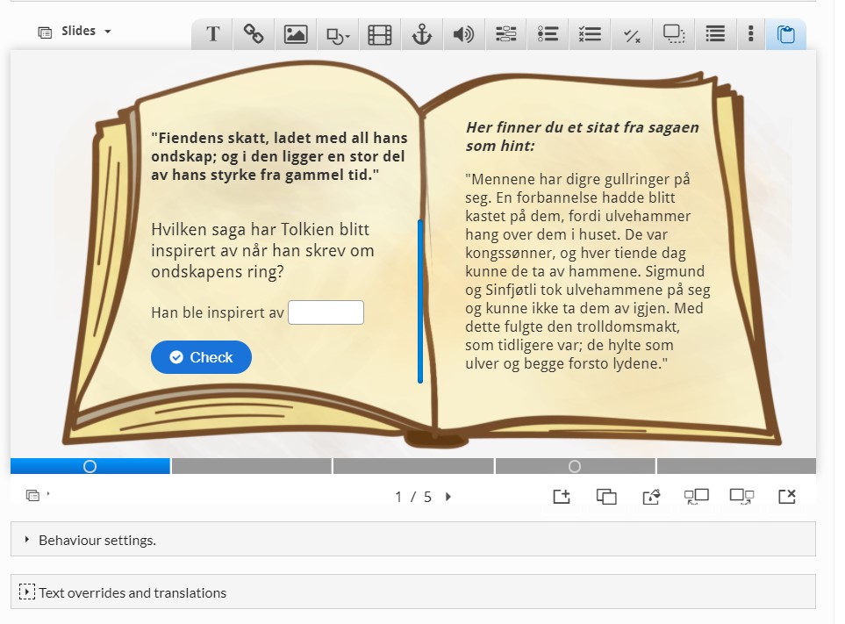Jump to second slide progress segment
This screenshot has height=624, width=845.
pos(251,466)
